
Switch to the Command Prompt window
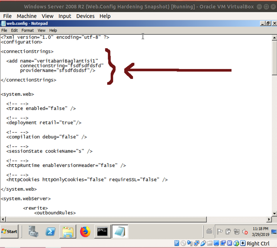tap(102, 231)
